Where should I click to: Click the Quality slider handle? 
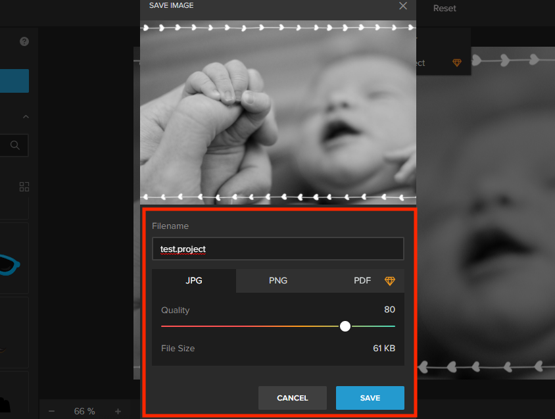345,326
